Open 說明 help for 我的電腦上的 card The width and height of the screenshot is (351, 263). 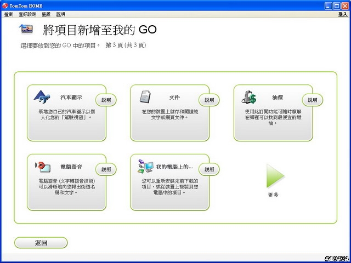tap(209, 169)
